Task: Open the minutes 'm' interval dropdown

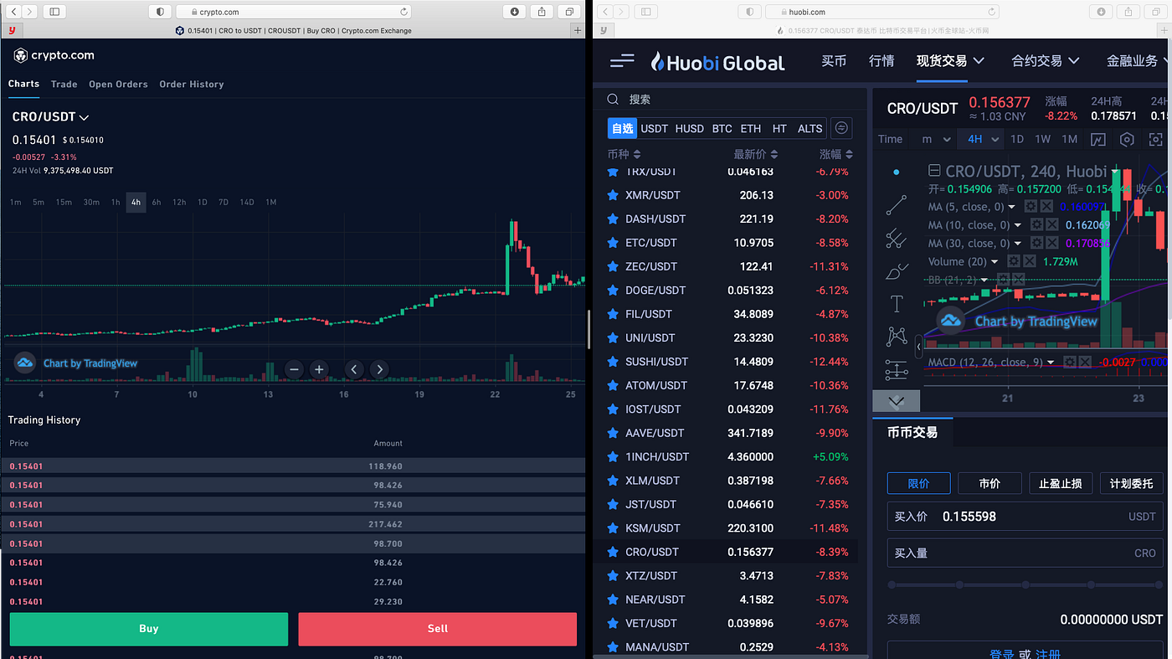Action: [936, 139]
